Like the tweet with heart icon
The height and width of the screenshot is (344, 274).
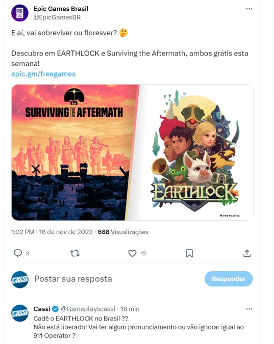tap(132, 253)
